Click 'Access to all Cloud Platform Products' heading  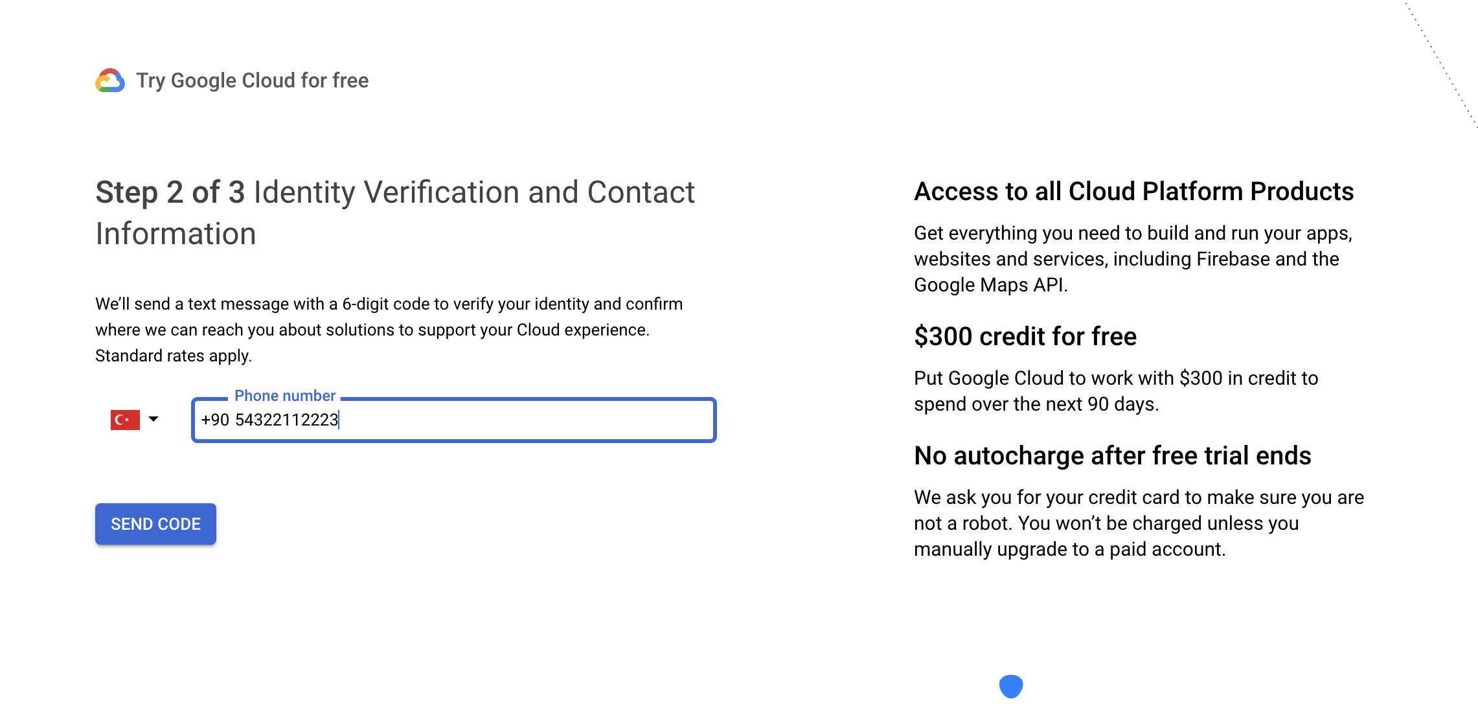[1133, 192]
